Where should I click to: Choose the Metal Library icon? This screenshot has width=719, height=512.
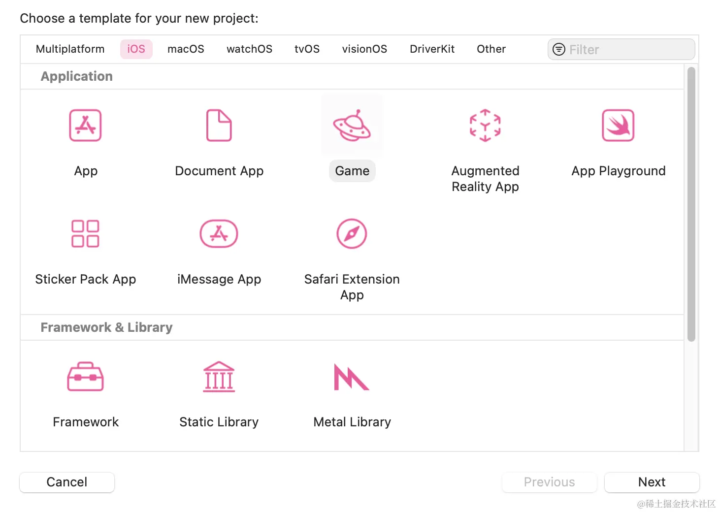click(x=351, y=377)
